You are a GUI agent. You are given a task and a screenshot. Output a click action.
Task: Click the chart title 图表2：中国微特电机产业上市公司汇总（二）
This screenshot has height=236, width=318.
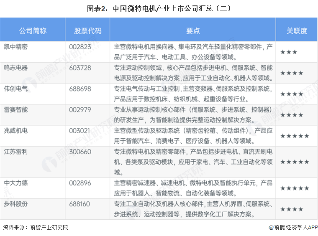(159, 8)
